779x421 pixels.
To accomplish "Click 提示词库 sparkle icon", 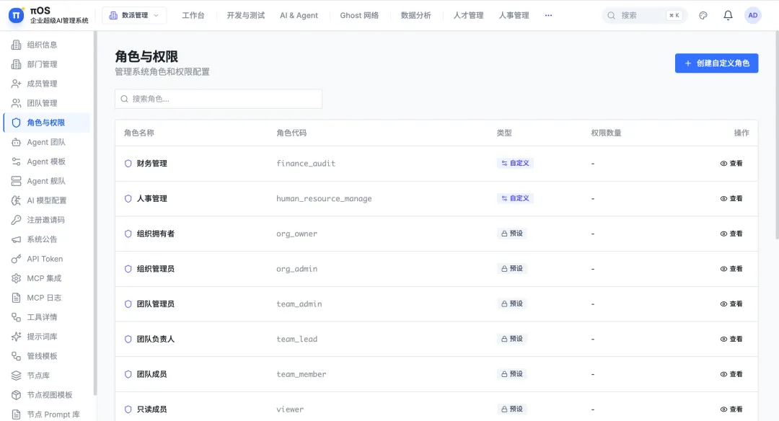I will click(x=17, y=337).
